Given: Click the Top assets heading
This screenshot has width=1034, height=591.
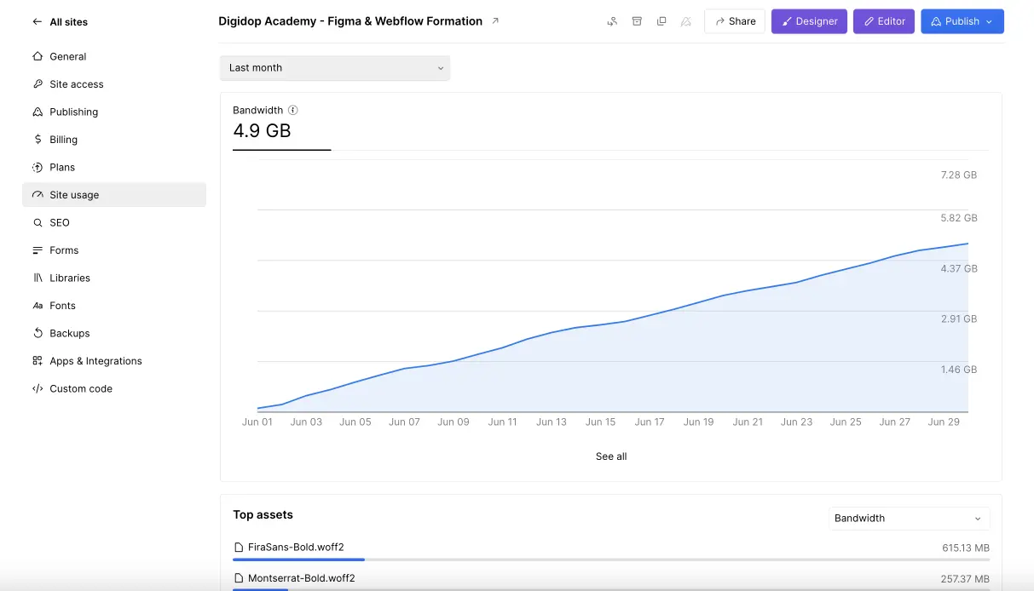Looking at the screenshot, I should tap(263, 514).
